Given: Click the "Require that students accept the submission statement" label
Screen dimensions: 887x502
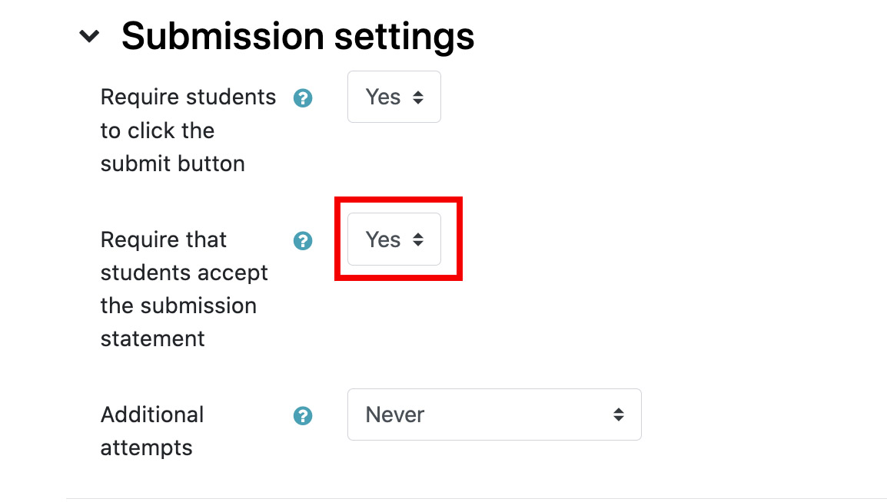Looking at the screenshot, I should coord(184,289).
